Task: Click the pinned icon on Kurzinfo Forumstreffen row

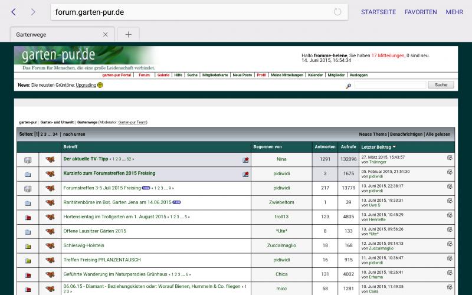Action: pos(245,174)
